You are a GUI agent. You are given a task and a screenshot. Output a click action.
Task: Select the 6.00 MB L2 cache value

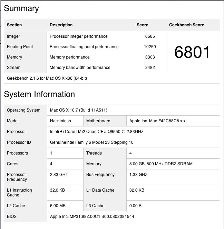click(x=58, y=206)
